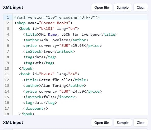The height and width of the screenshot is (130, 151).
Task: Click the price line containing 29.95
Action: point(62,46)
